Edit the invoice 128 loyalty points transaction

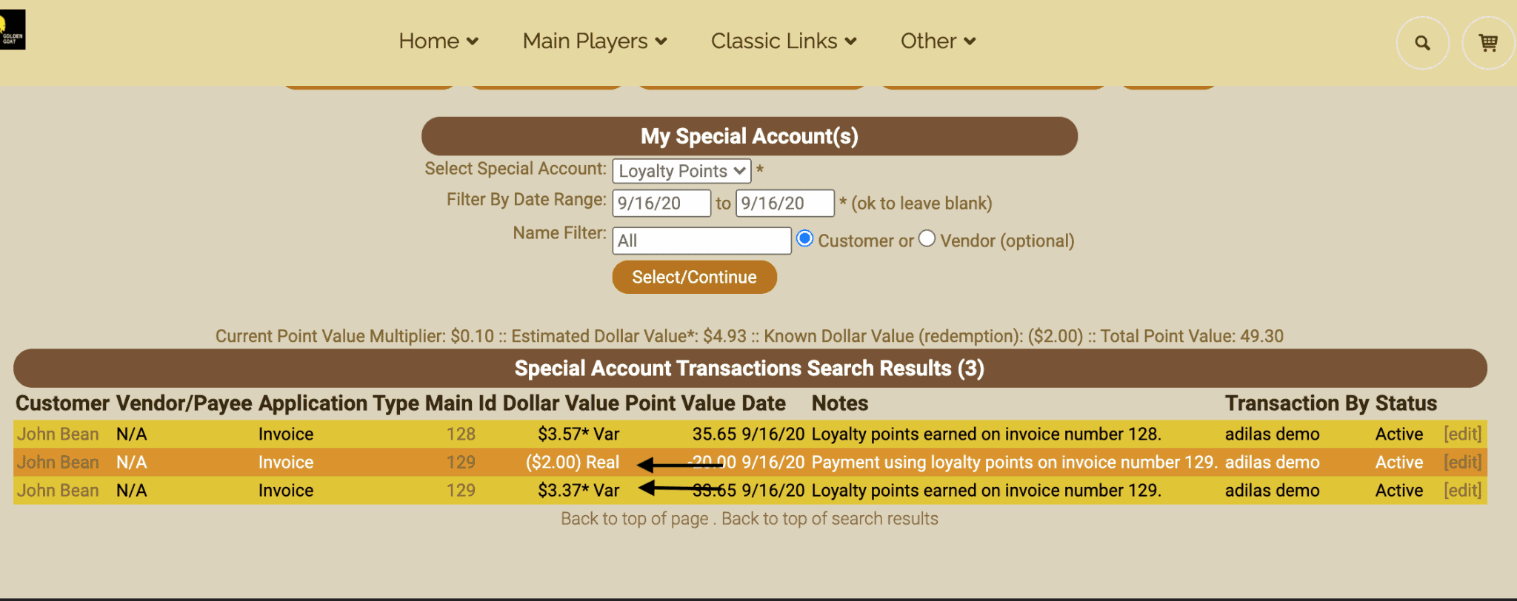[1462, 434]
